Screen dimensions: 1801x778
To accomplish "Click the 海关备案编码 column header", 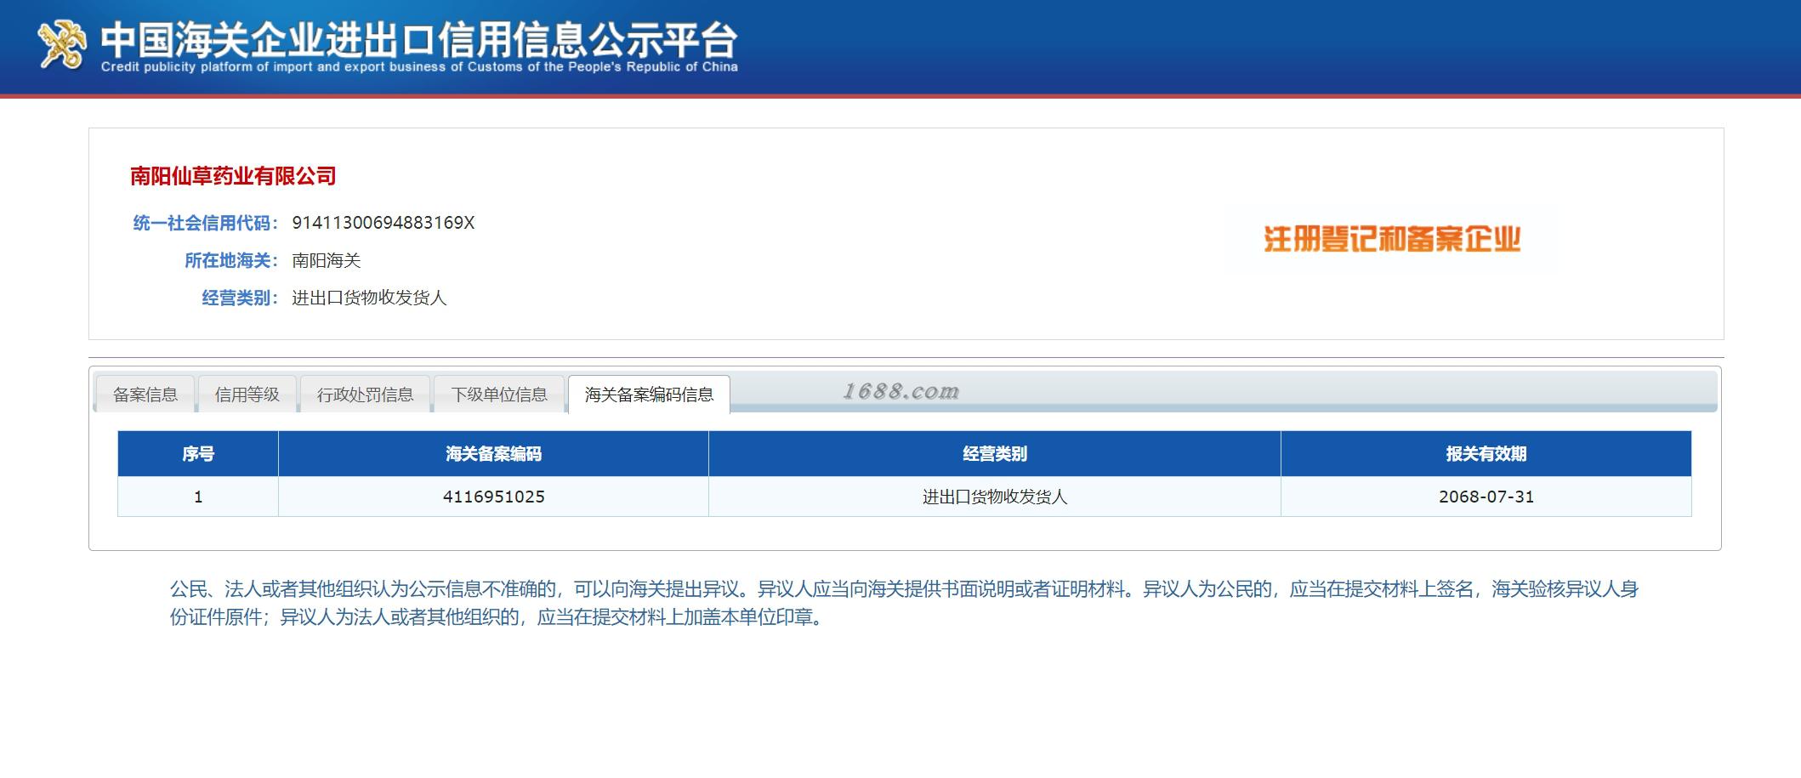I will coord(493,453).
